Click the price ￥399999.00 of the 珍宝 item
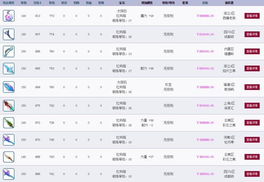Image resolution: width=264 pixels, height=182 pixels. [x=205, y=87]
